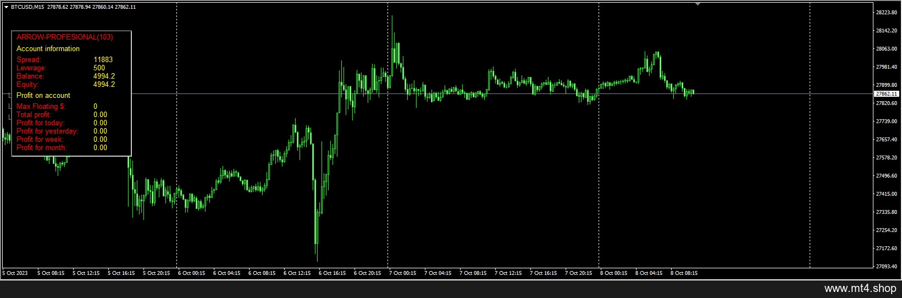Click the 27254.20 price scale label
Image resolution: width=902 pixels, height=298 pixels.
886,230
